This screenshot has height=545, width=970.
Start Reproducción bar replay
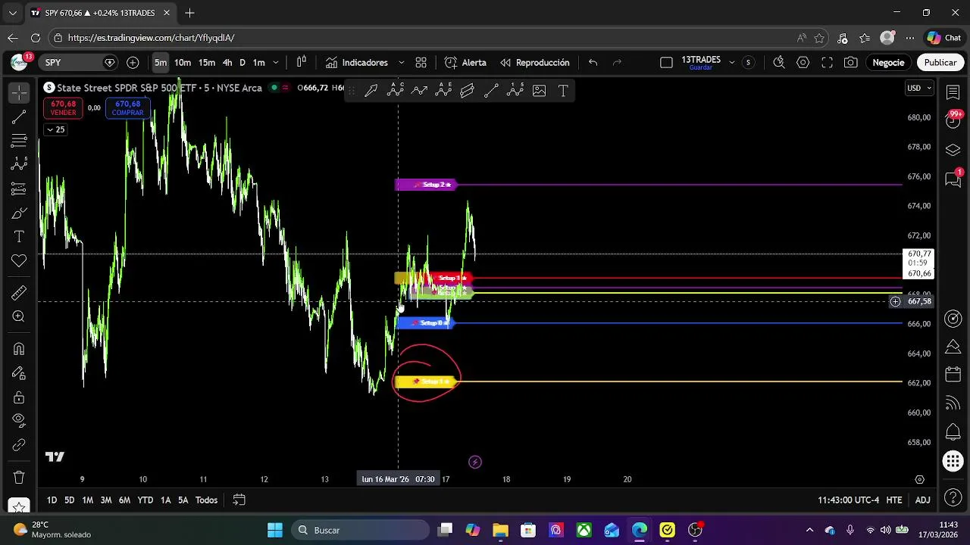[534, 63]
